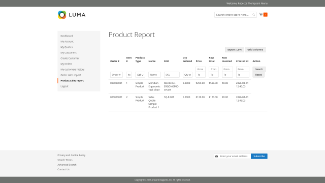
Task: Focus the Name filter field
Action: (x=154, y=75)
